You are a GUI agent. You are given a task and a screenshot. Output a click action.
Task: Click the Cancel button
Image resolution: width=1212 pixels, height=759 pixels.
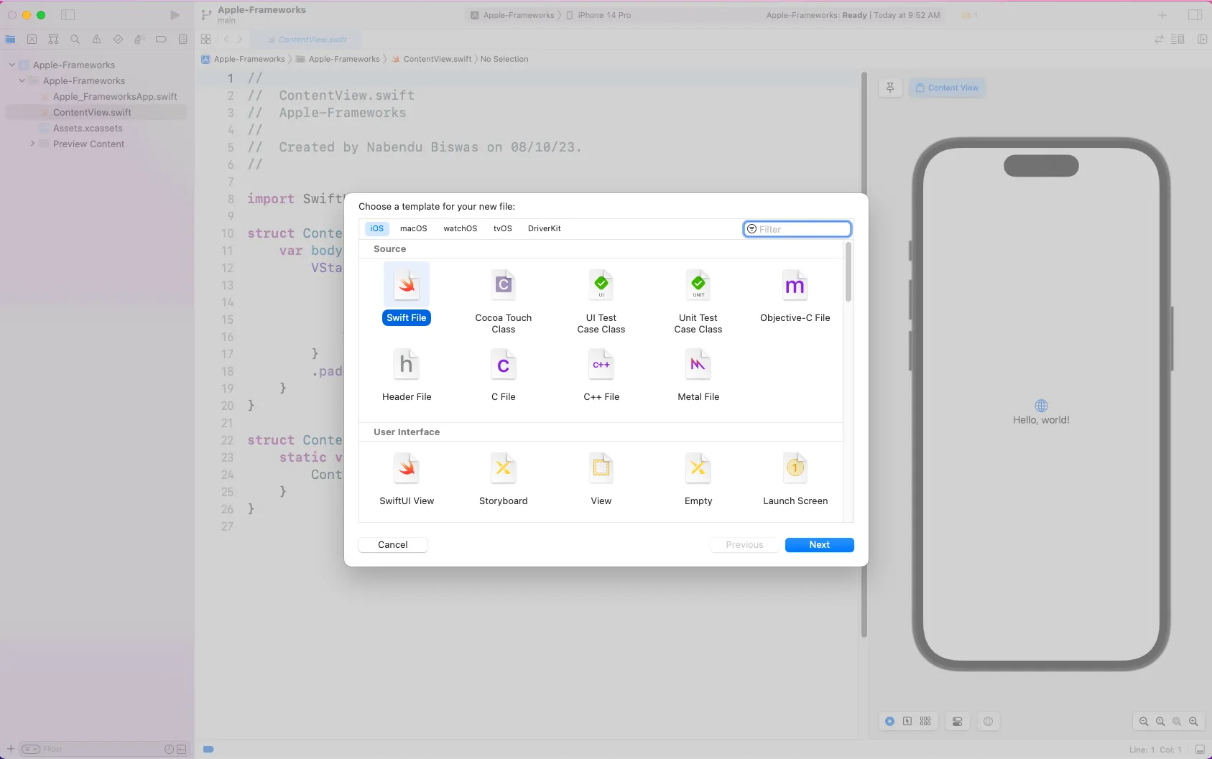[393, 545]
